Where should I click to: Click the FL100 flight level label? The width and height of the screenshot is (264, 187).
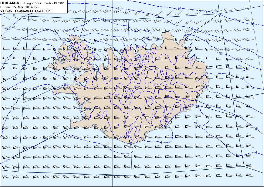click(x=59, y=3)
